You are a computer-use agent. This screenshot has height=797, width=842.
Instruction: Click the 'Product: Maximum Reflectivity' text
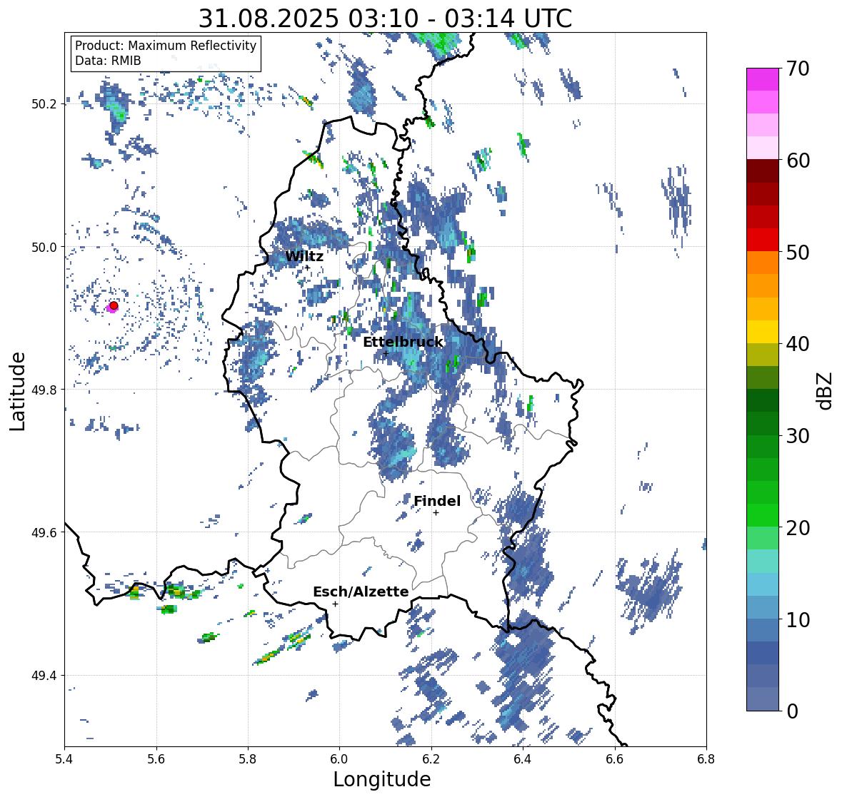coord(166,46)
